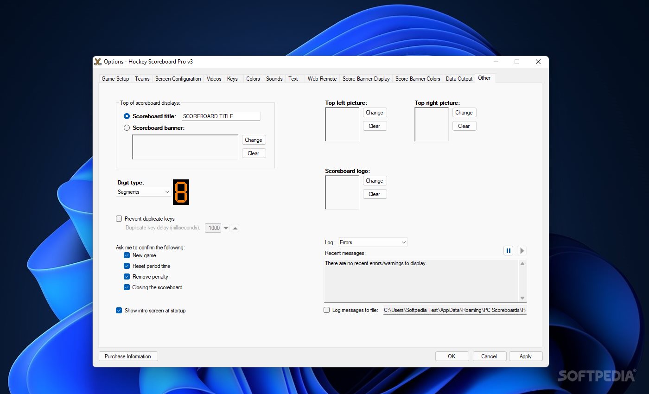Go to the Data Output tab
This screenshot has width=649, height=394.
pyautogui.click(x=459, y=79)
